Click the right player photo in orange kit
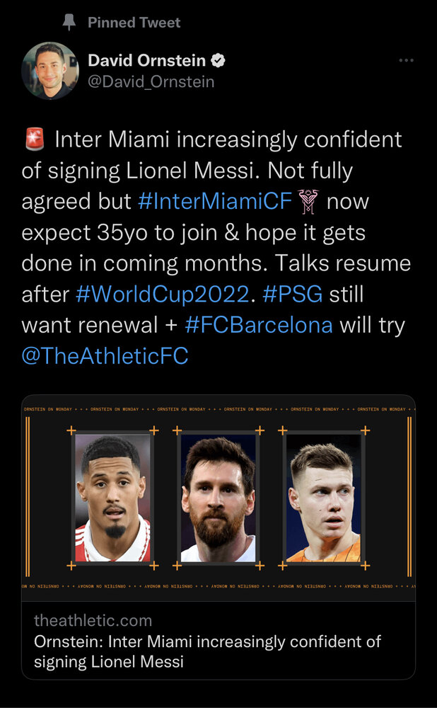The width and height of the screenshot is (437, 708). point(323,498)
